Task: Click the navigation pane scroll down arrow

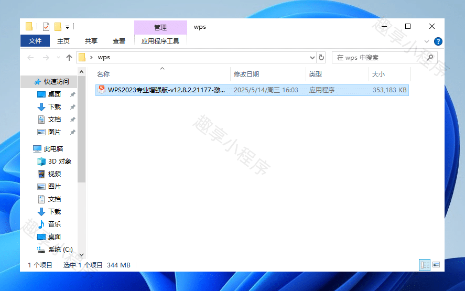Action: point(82,254)
